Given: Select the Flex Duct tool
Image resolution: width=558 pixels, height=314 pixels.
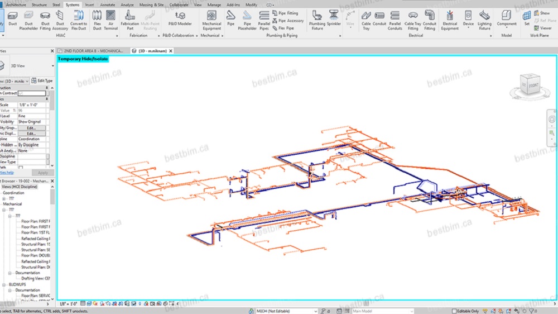Looking at the screenshot, I should 97,20.
